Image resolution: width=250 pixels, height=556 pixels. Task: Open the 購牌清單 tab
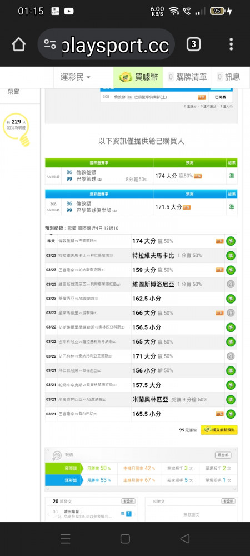[x=187, y=77]
